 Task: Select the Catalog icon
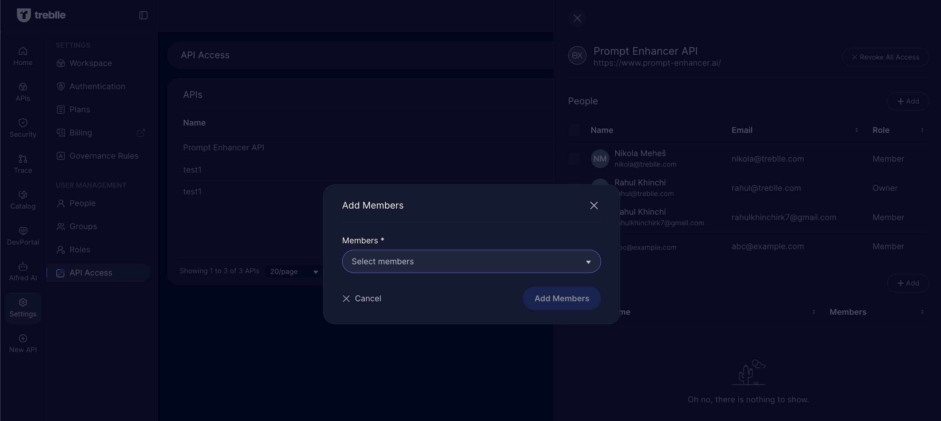click(x=23, y=199)
